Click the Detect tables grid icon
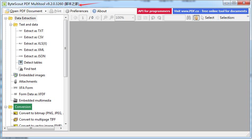Image resolution: width=252 pixels, height=139 pixels. pyautogui.click(x=21, y=63)
